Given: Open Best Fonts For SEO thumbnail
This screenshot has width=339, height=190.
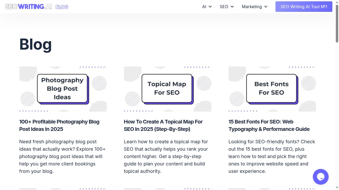Looking at the screenshot, I should (x=272, y=89).
